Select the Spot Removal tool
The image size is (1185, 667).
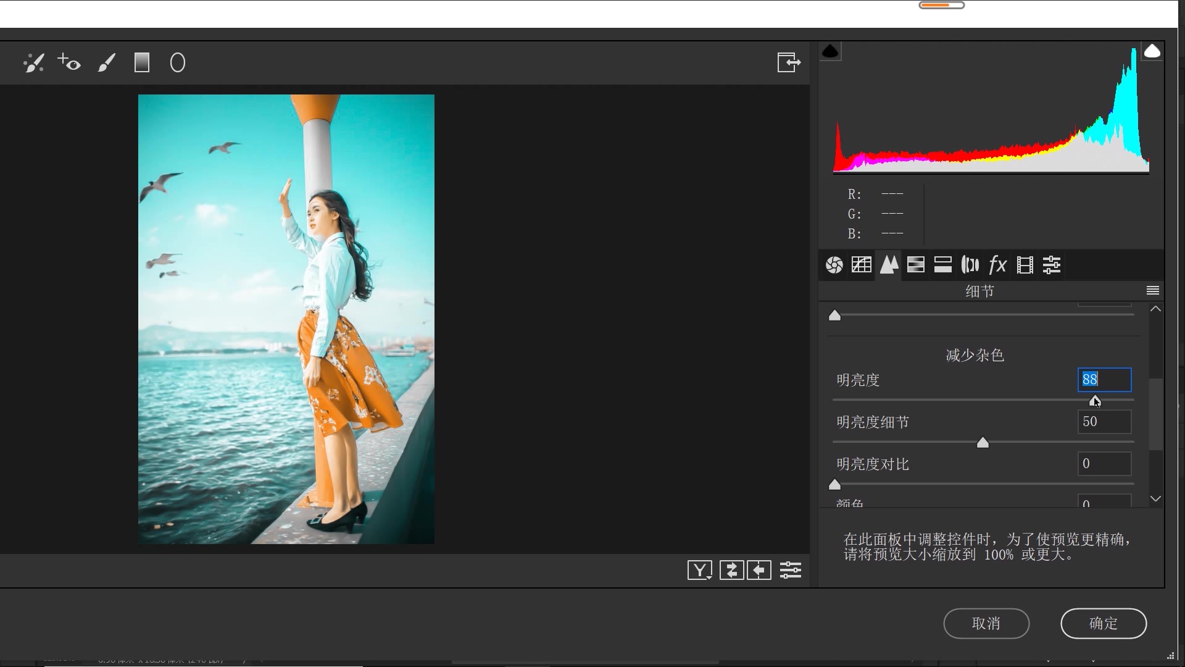[34, 62]
